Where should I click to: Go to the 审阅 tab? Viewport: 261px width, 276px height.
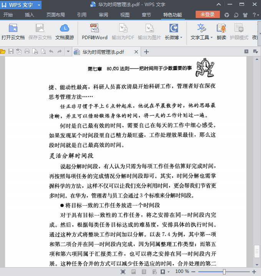click(x=103, y=15)
